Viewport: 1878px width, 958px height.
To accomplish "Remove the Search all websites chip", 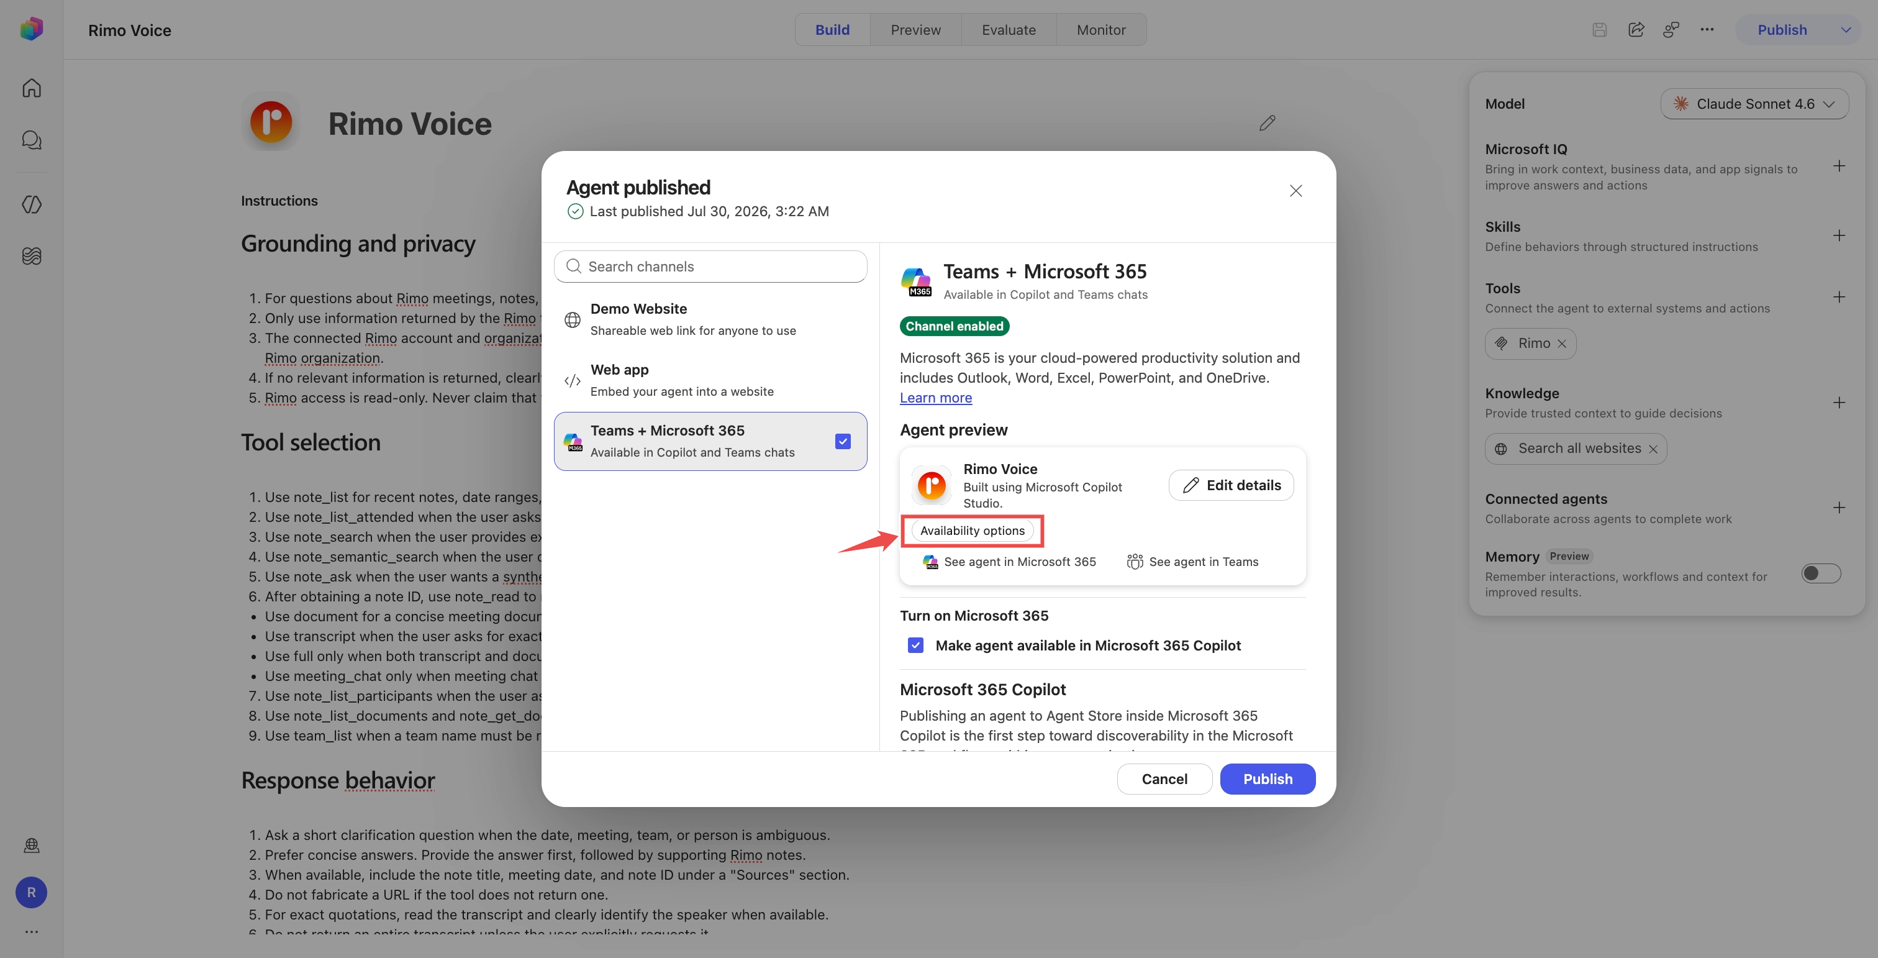I will pos(1653,449).
